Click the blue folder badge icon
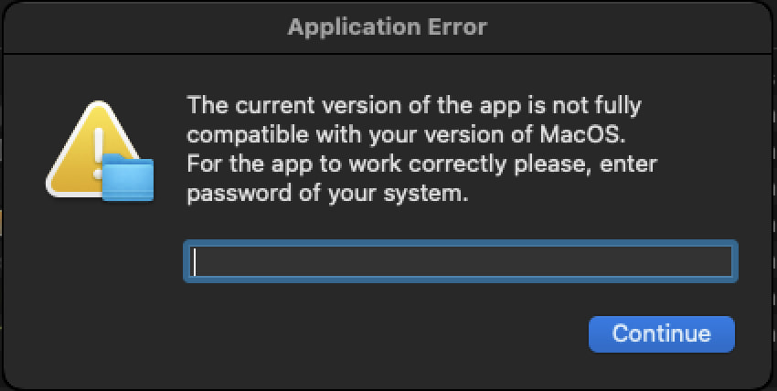The height and width of the screenshot is (391, 777). (x=128, y=177)
